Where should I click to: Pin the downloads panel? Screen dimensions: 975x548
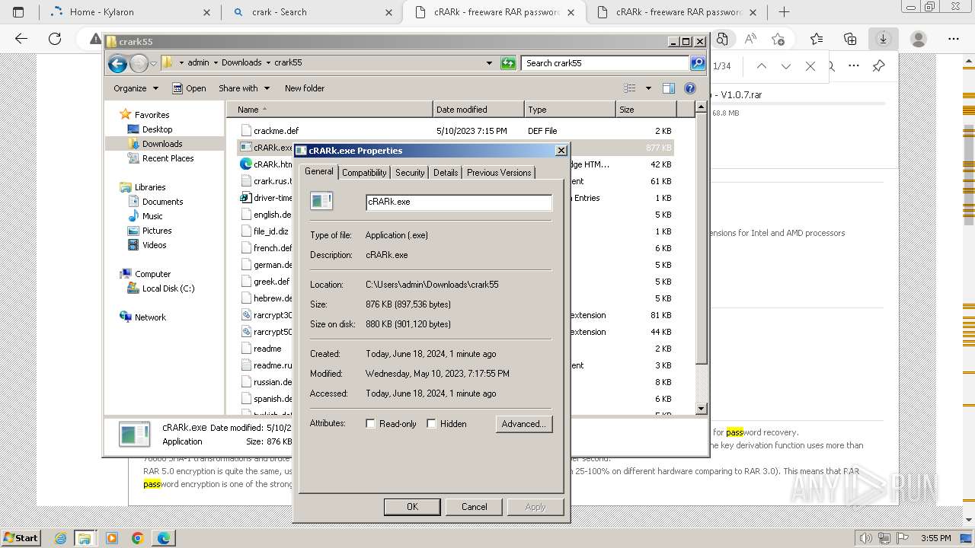pos(878,66)
